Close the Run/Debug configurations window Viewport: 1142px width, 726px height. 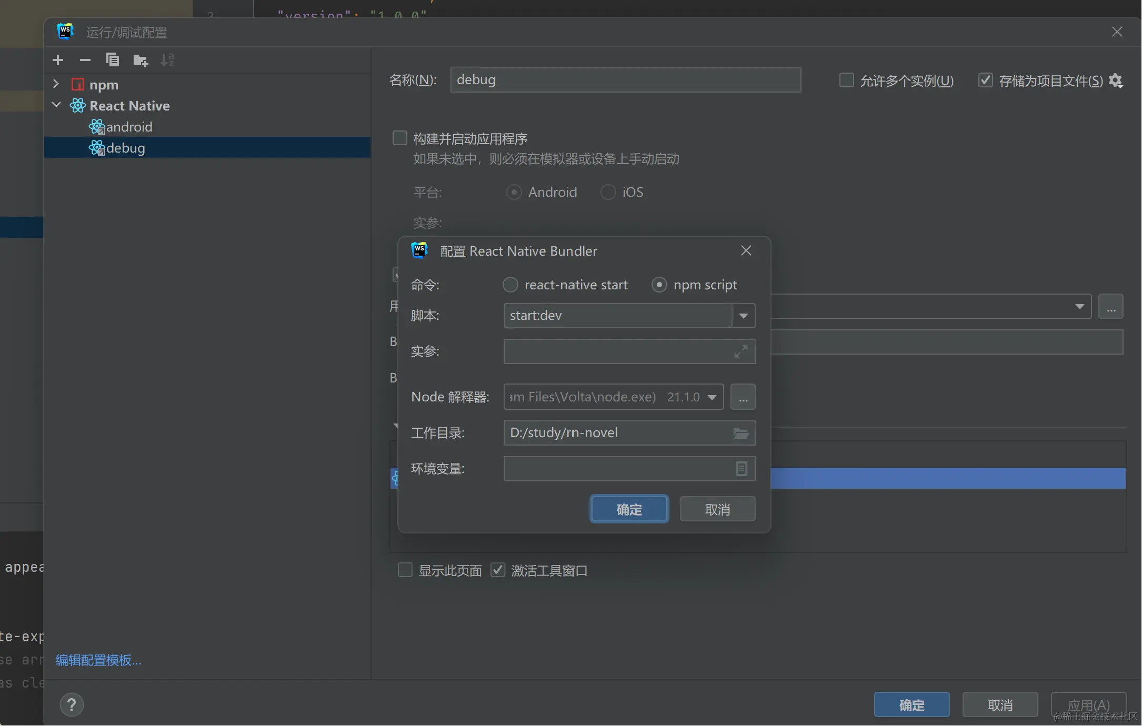click(1117, 32)
